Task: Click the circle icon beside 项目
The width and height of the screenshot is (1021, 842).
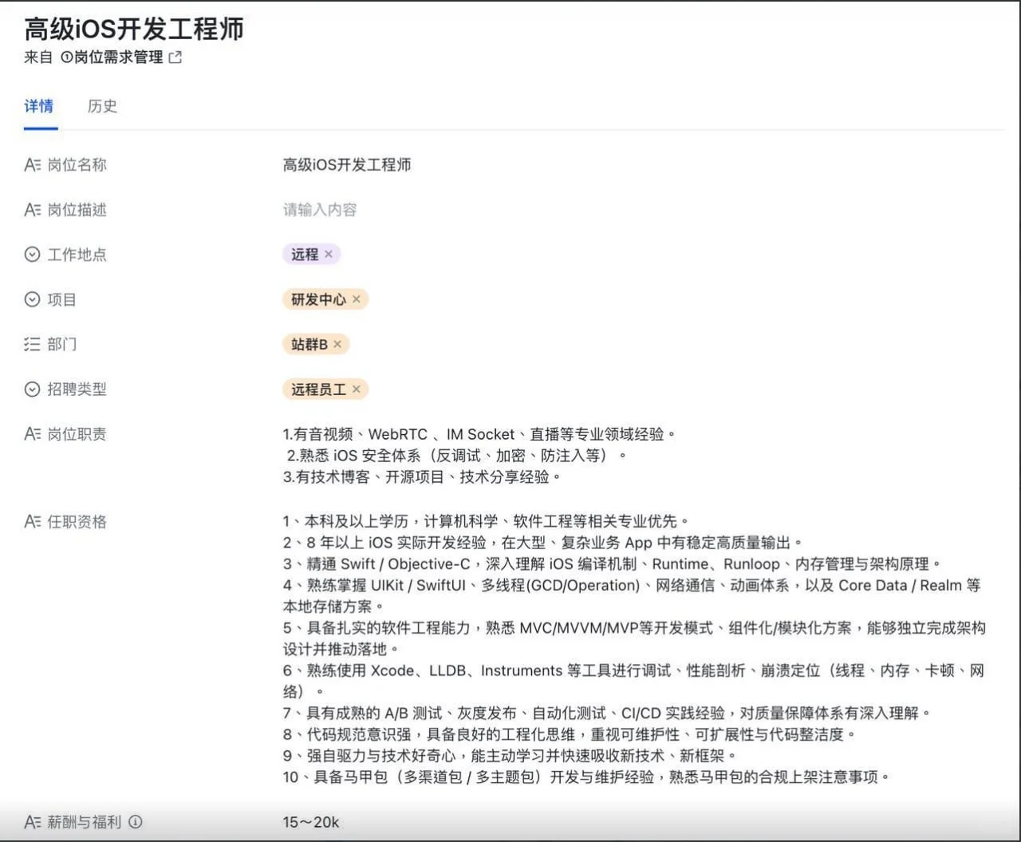Action: (x=31, y=298)
